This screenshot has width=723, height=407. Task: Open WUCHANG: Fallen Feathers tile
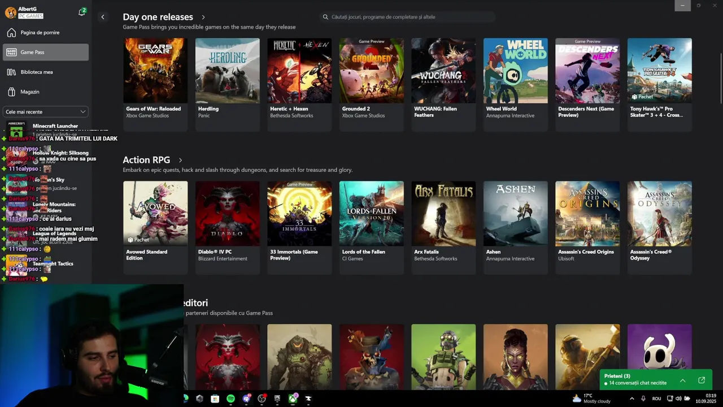click(x=443, y=84)
